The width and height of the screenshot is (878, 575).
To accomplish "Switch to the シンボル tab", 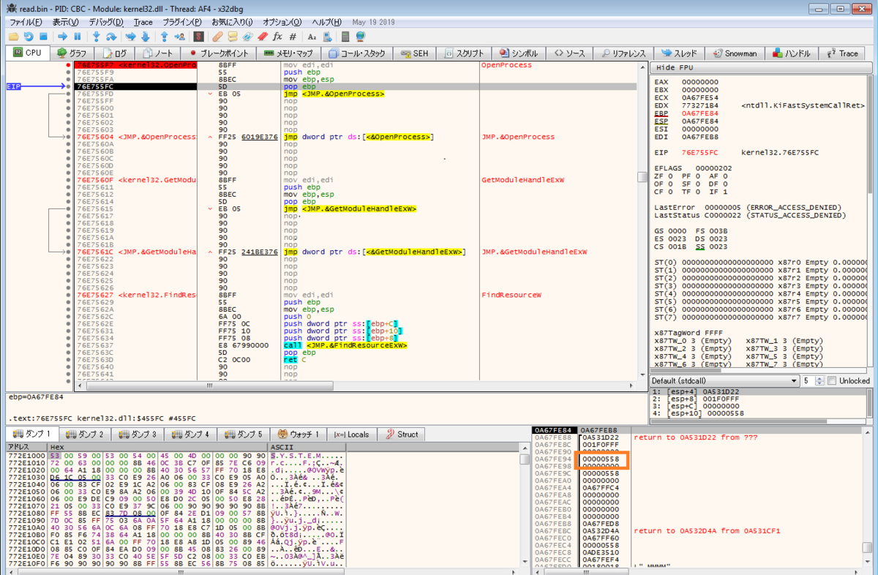I will pos(519,53).
